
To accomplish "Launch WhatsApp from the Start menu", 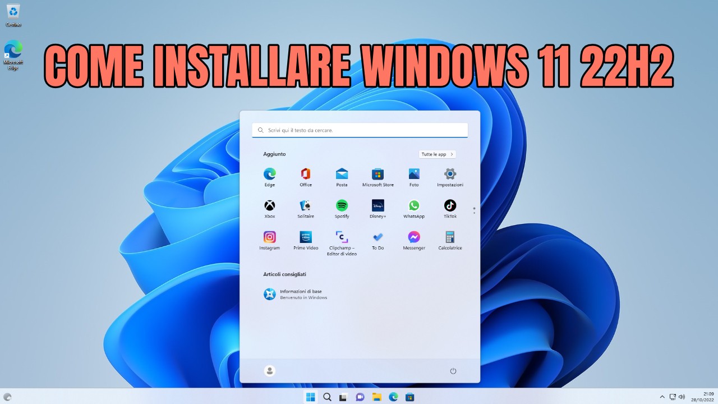I will click(414, 209).
